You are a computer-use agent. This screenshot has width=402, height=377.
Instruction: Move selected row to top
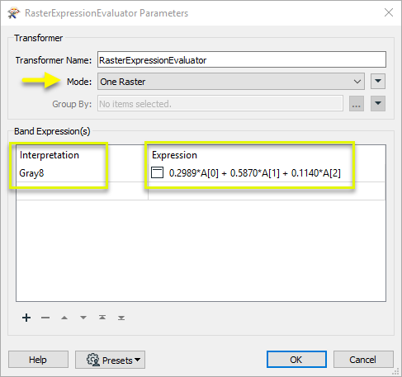tap(102, 318)
